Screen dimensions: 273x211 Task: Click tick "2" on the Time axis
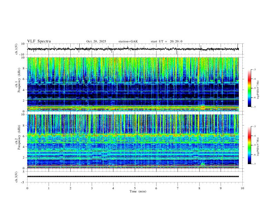point(70,188)
